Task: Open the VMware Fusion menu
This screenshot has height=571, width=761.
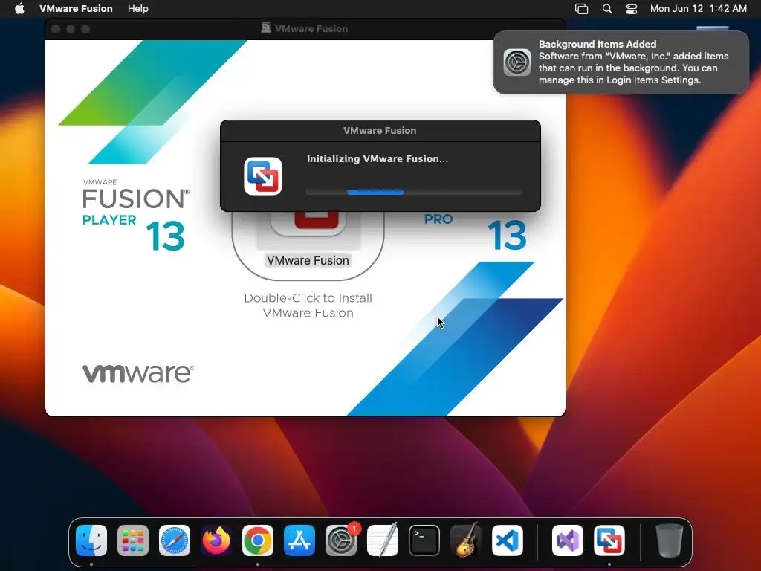Action: click(x=76, y=9)
